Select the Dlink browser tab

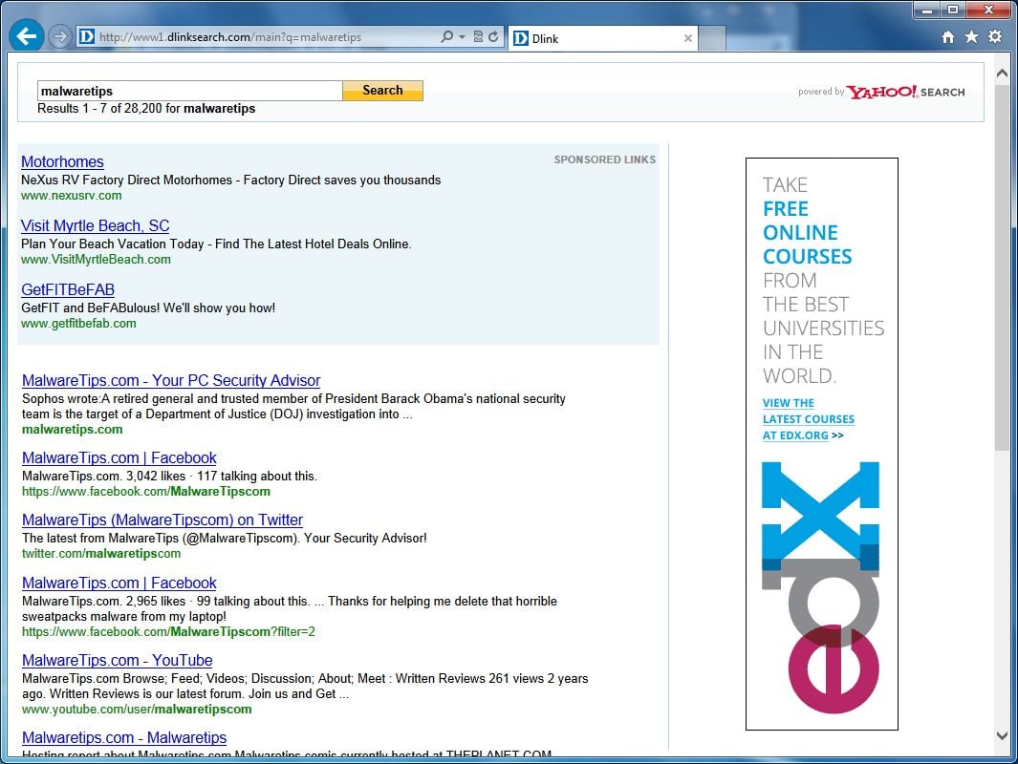pos(602,38)
